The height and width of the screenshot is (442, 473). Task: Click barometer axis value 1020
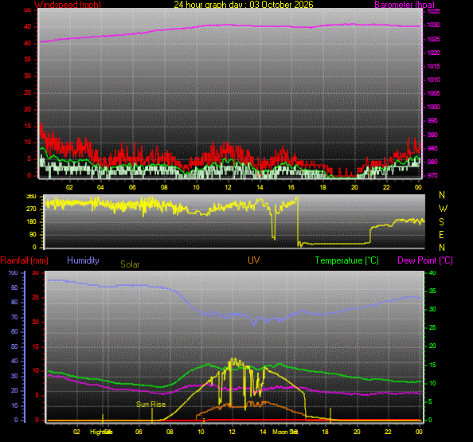433,53
